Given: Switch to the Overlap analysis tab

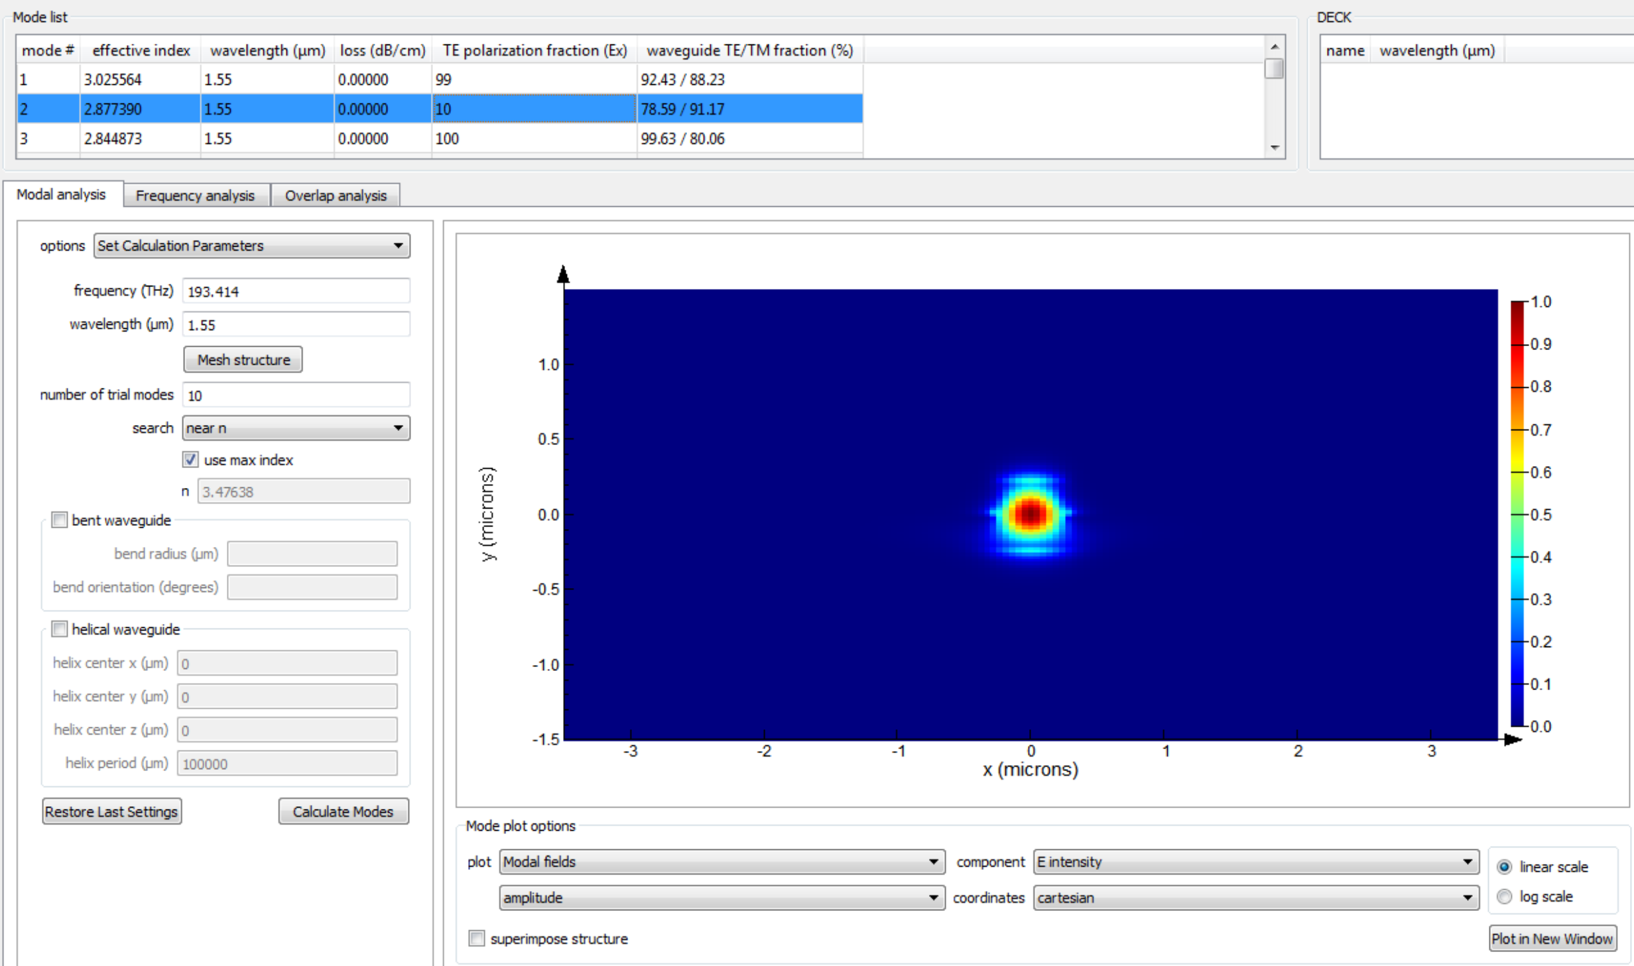Looking at the screenshot, I should pyautogui.click(x=336, y=195).
